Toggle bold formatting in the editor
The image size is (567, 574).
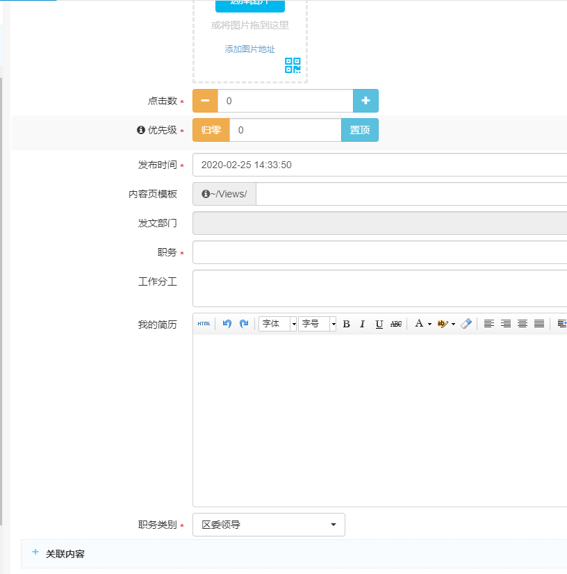[x=346, y=324]
